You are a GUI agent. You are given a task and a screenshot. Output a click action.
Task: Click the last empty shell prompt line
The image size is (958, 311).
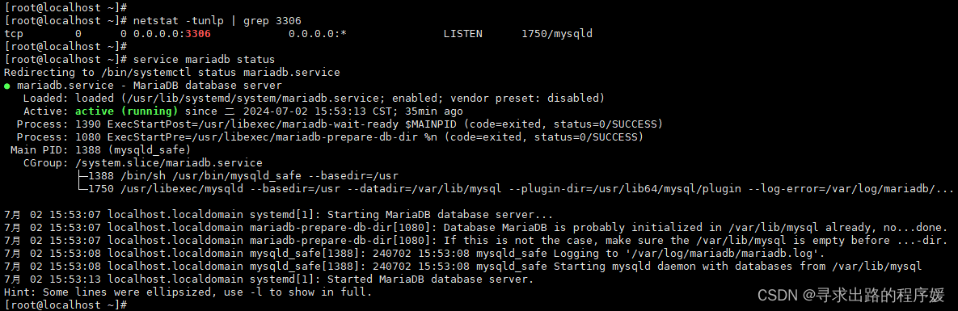tap(65, 305)
